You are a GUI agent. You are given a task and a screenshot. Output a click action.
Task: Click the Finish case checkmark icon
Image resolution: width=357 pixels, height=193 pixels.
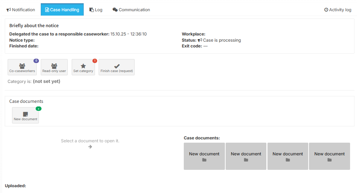click(117, 66)
